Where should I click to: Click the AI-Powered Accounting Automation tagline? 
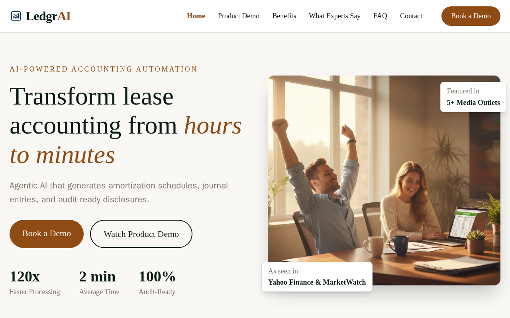pyautogui.click(x=104, y=69)
